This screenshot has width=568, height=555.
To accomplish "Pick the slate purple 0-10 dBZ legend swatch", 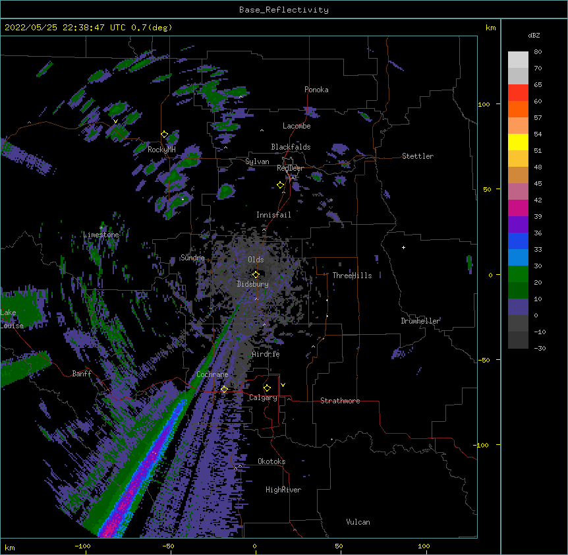I will tap(518, 307).
